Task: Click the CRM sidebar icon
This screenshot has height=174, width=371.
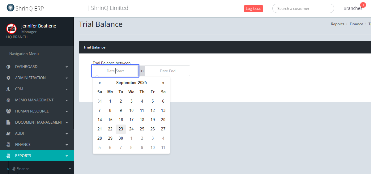Action: point(8,89)
